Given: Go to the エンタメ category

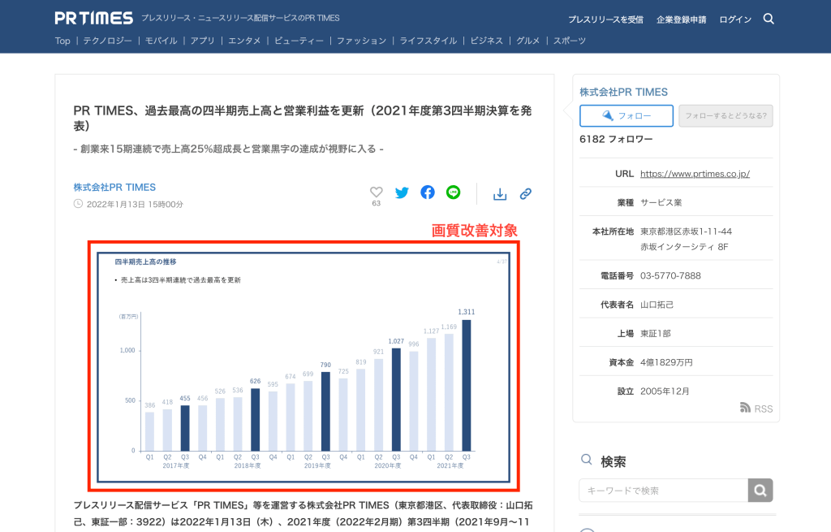Looking at the screenshot, I should [x=244, y=41].
